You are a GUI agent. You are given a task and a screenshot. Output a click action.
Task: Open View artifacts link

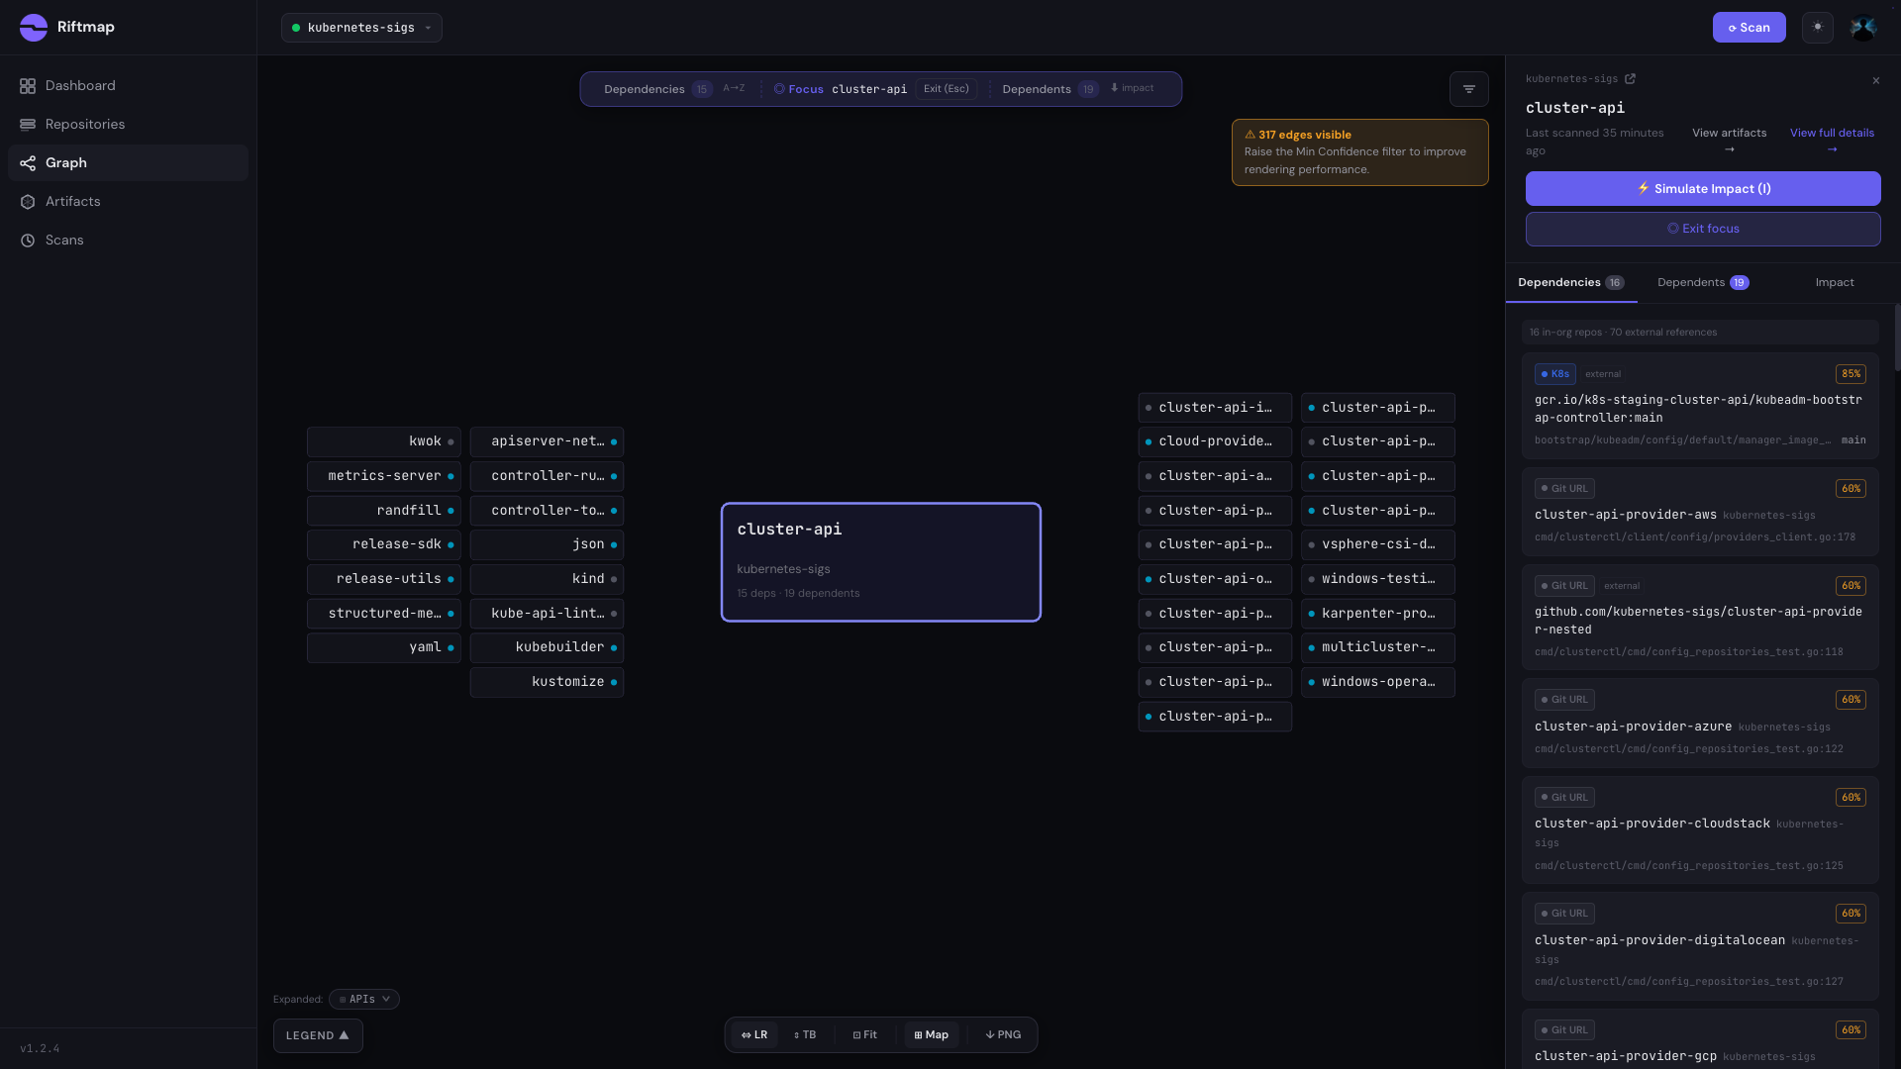coord(1729,141)
